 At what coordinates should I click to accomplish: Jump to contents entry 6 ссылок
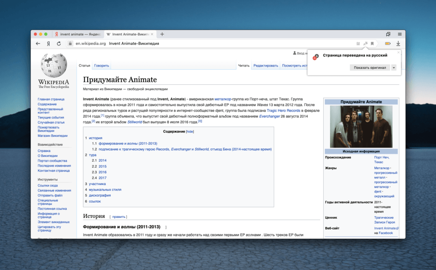95,201
